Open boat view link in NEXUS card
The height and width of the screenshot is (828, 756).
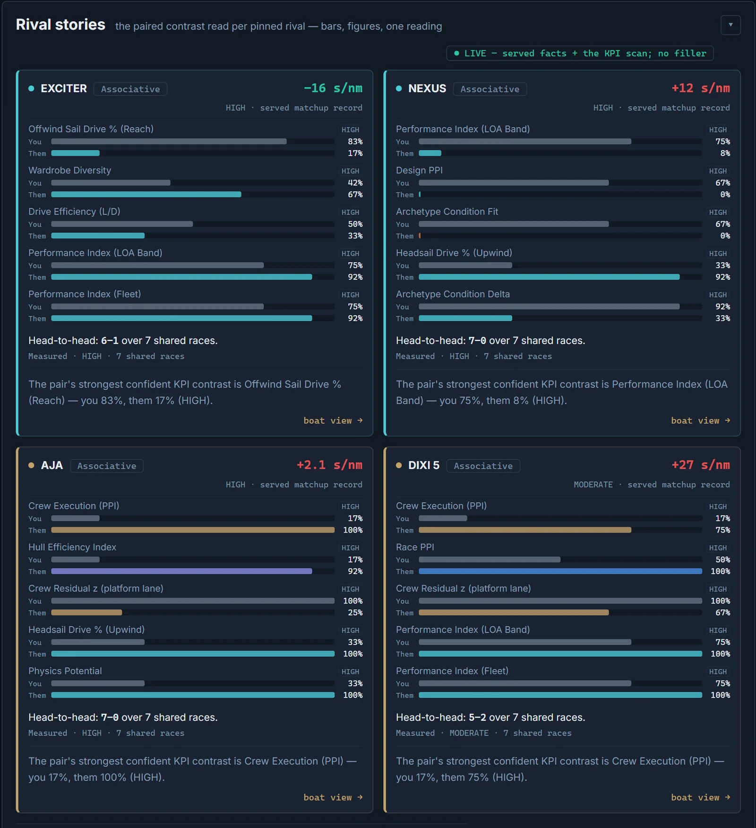tap(700, 420)
